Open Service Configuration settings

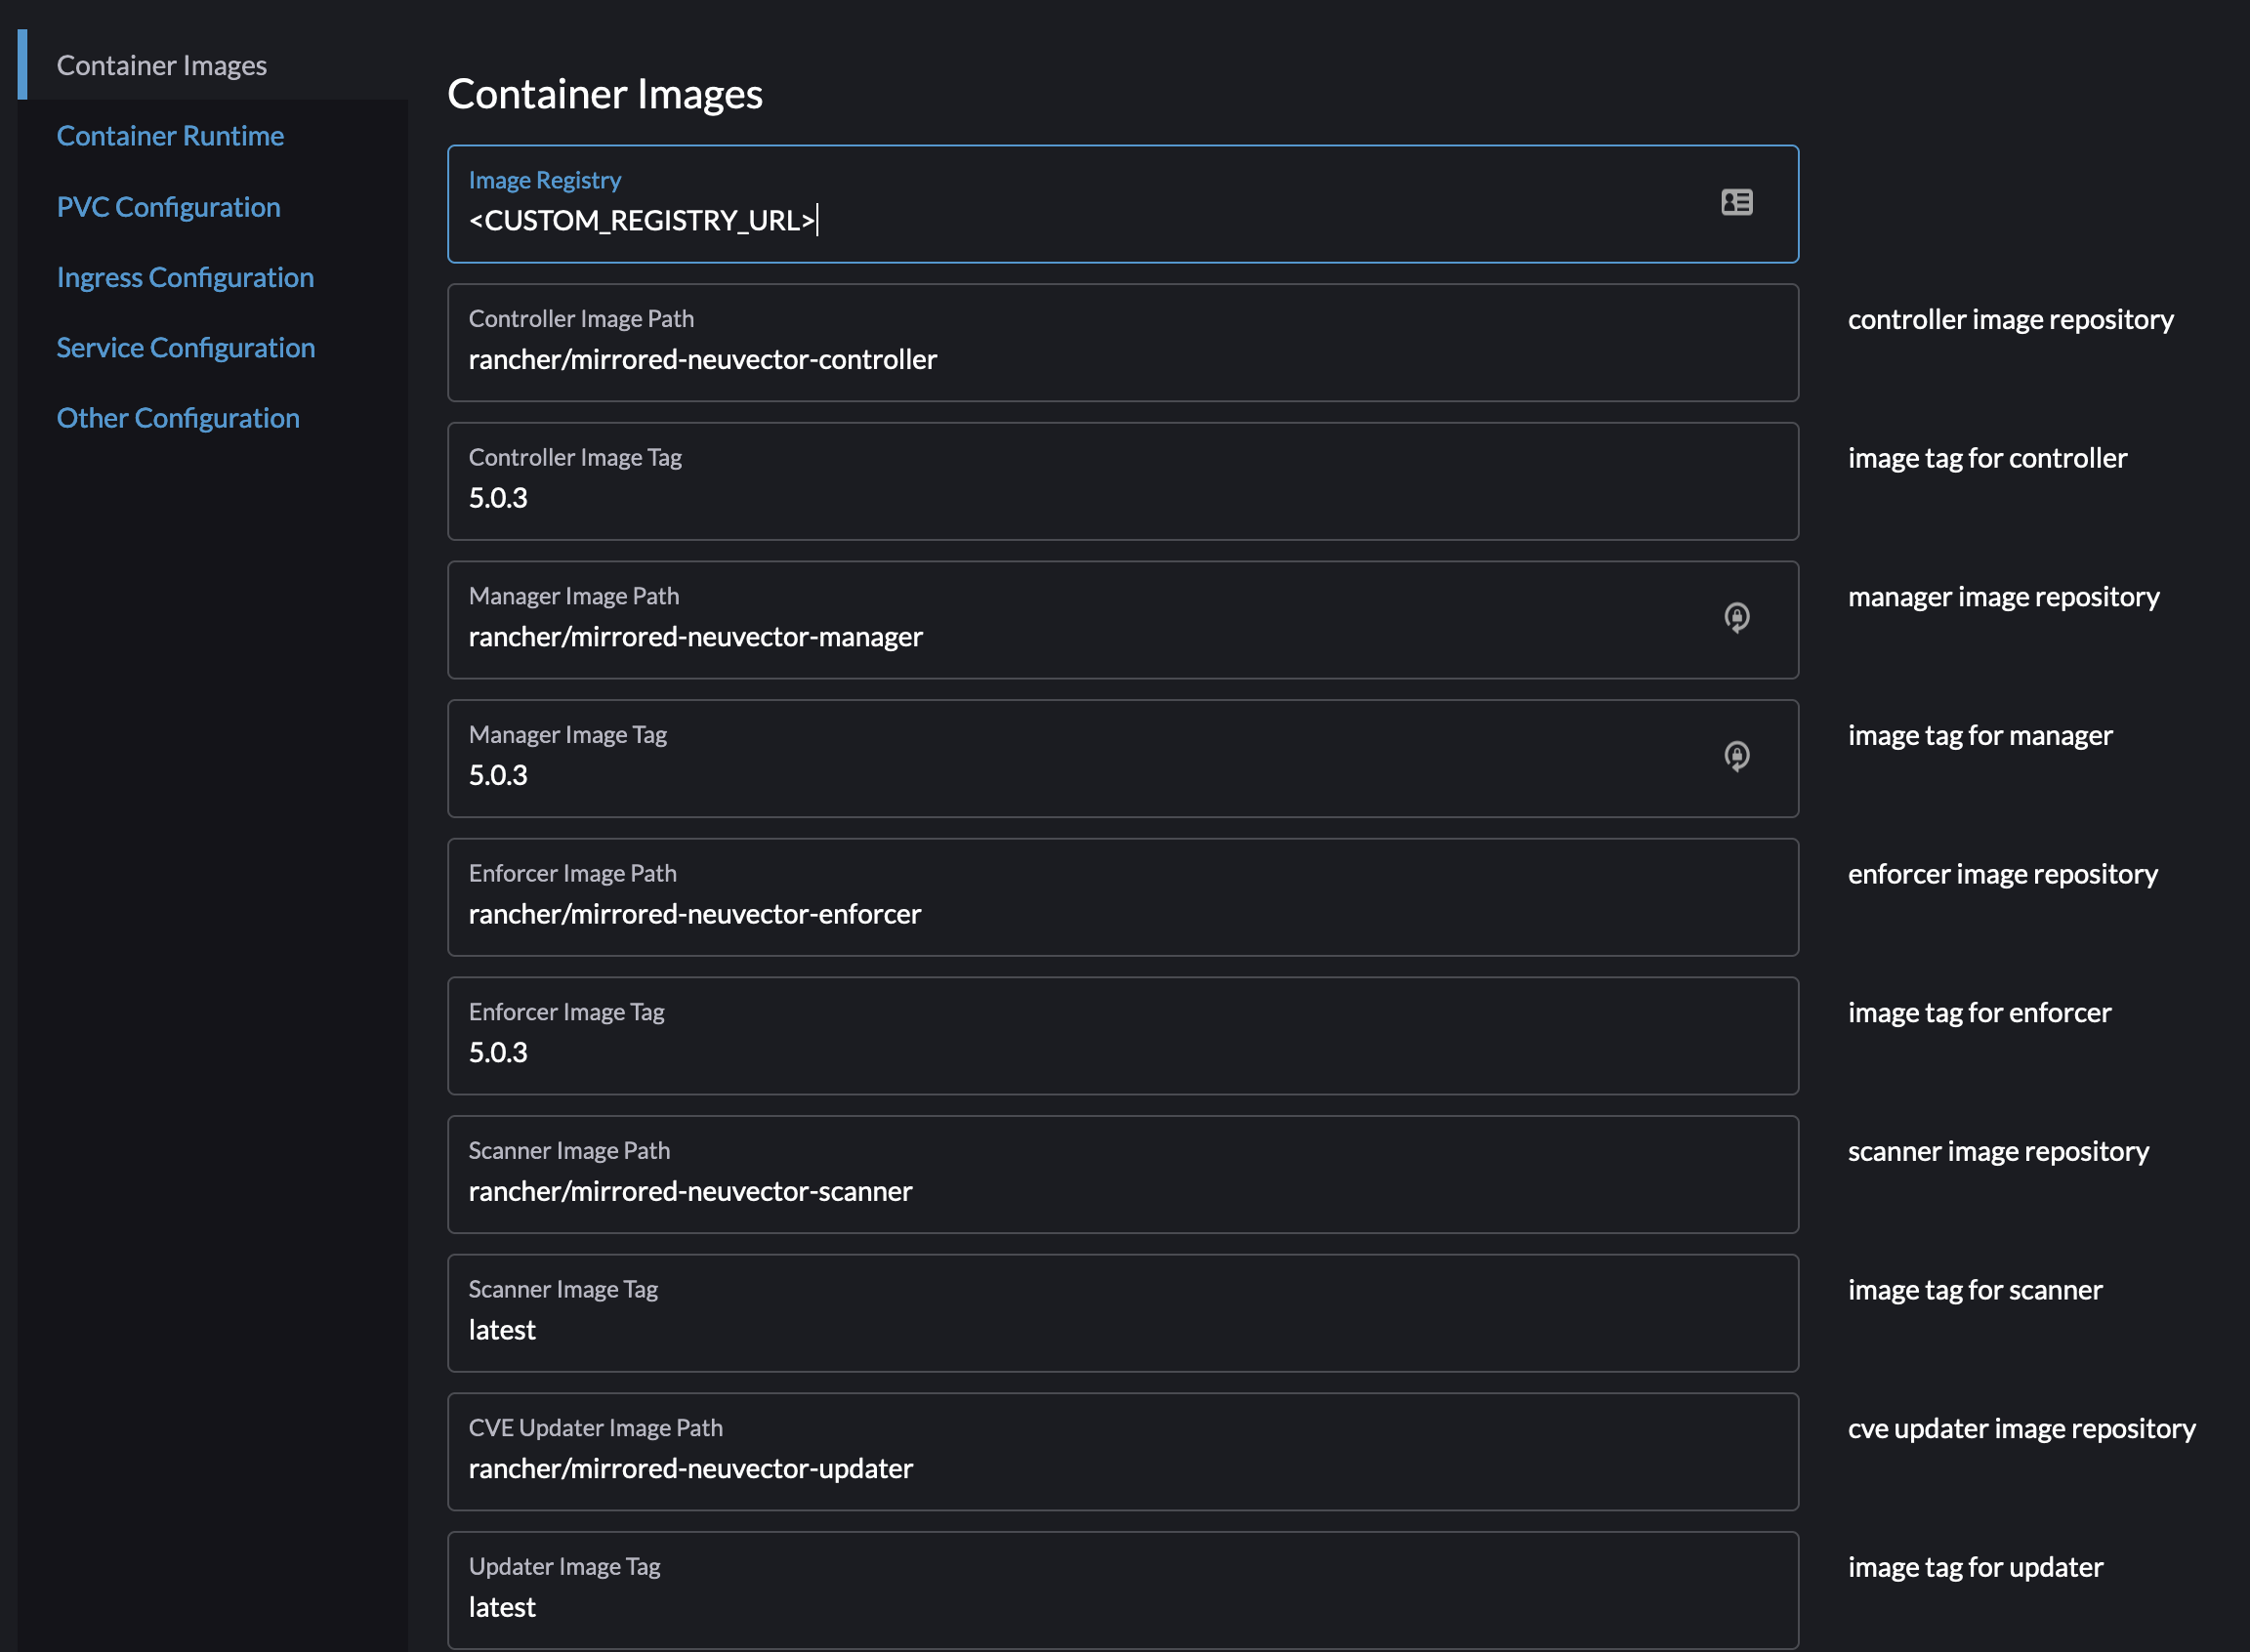tap(185, 347)
